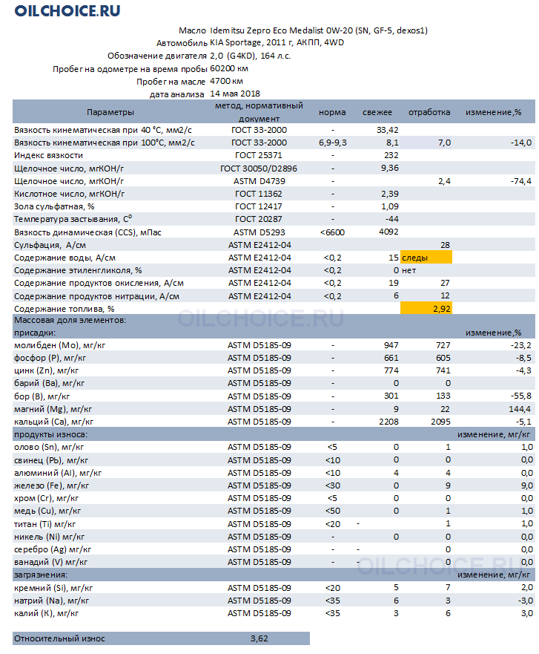Click phosphorus used value 605
This screenshot has height=654, width=539.
pos(443,358)
